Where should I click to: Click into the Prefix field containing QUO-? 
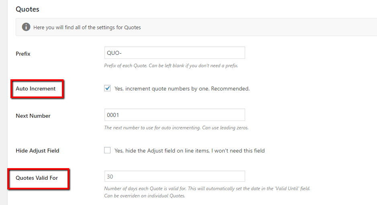(174, 53)
